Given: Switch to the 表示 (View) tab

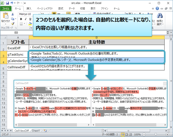Looking at the screenshot, I should point(93,9).
